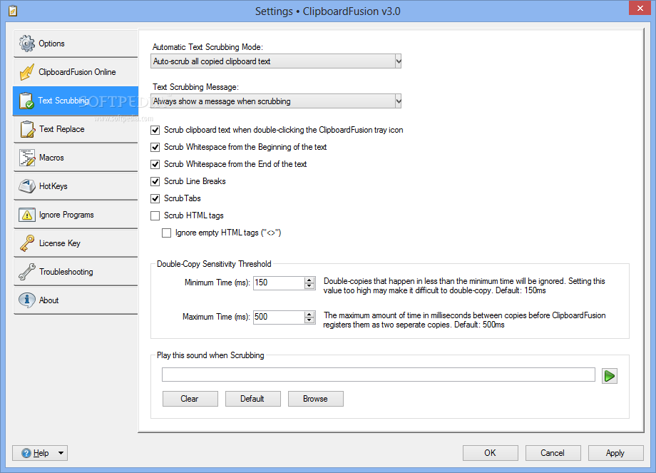Click the Default sound button

point(253,399)
